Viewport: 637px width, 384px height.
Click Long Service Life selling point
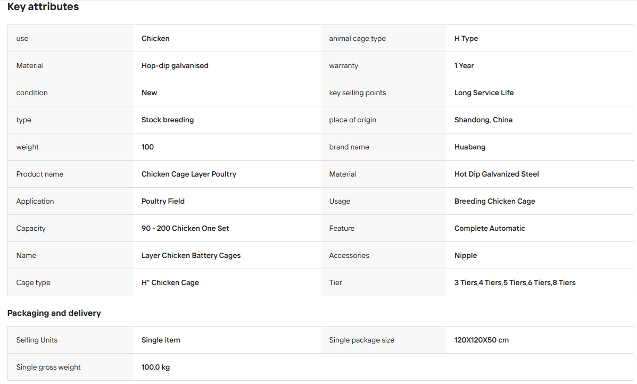(484, 93)
